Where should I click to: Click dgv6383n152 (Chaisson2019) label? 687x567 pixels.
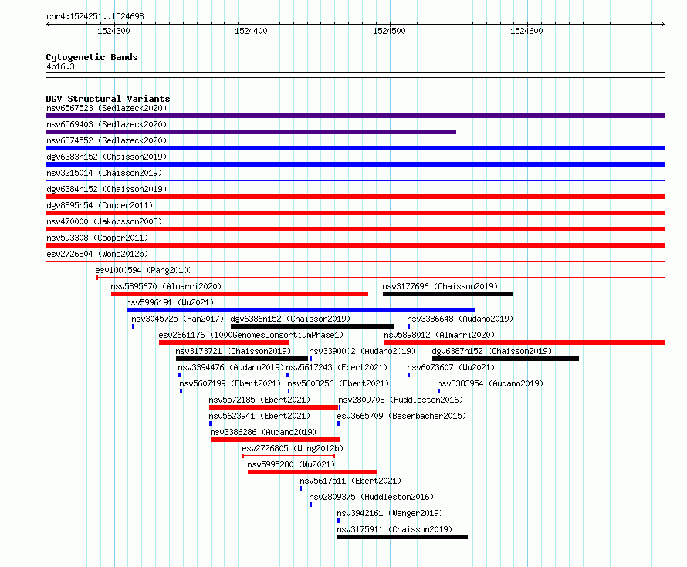(107, 157)
